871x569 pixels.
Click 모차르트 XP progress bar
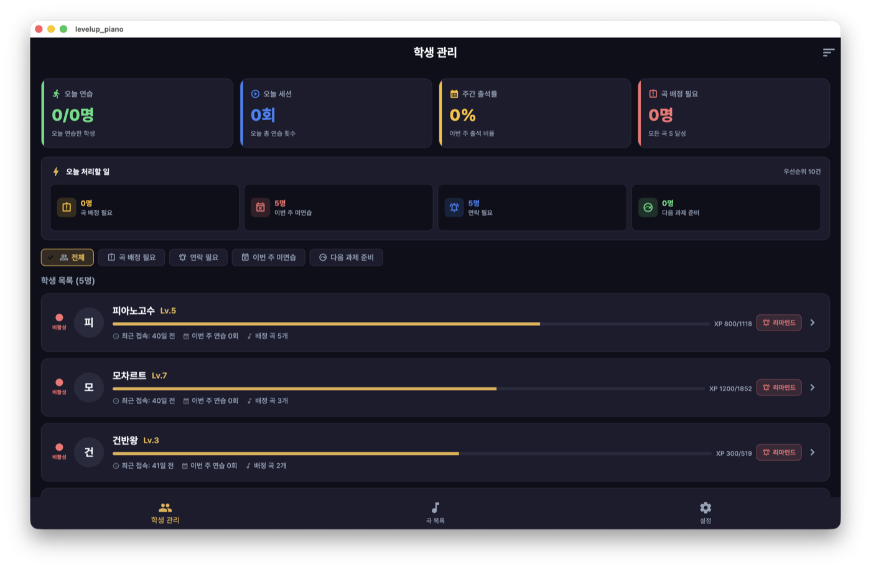pyautogui.click(x=409, y=388)
